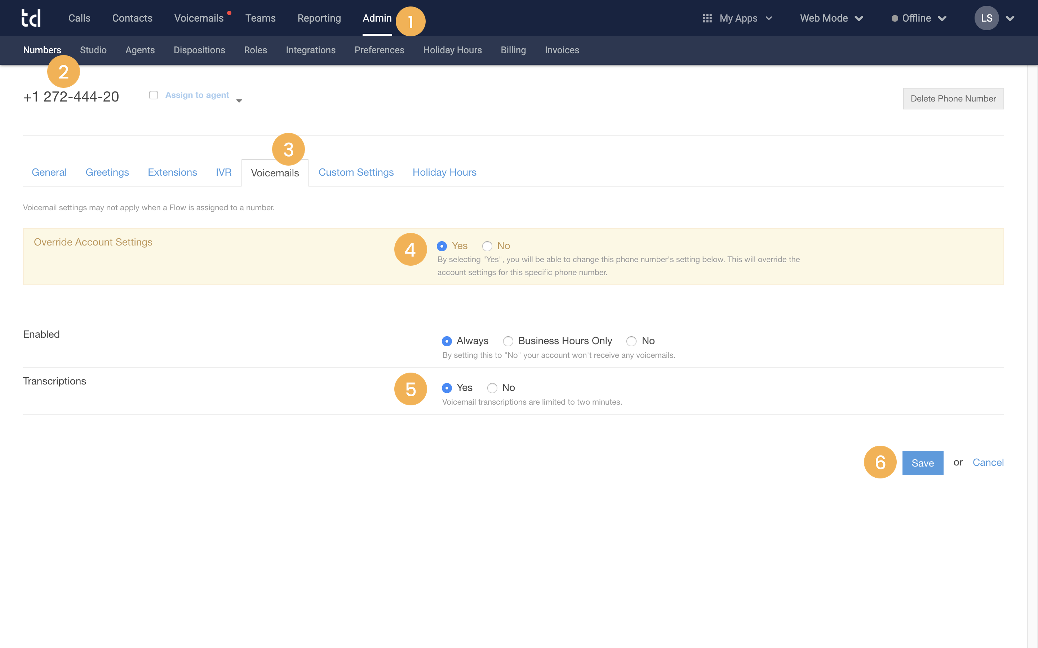Screen dimensions: 1038x648
Task: Select the Voicemails settings tab
Action: 275,173
